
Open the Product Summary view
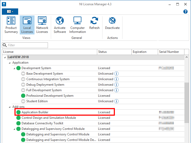[11, 25]
